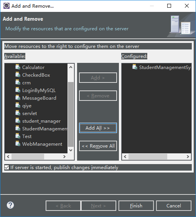The height and width of the screenshot is (217, 196).
Task: Select MessageBoard in the Available list
Action: coord(39,98)
